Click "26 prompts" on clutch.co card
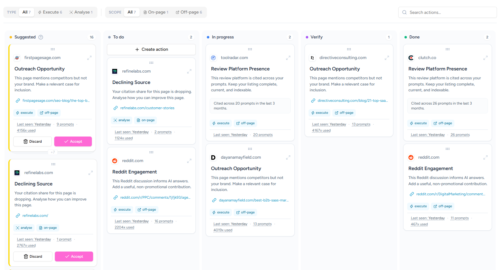This screenshot has height=270, width=500. (460, 135)
